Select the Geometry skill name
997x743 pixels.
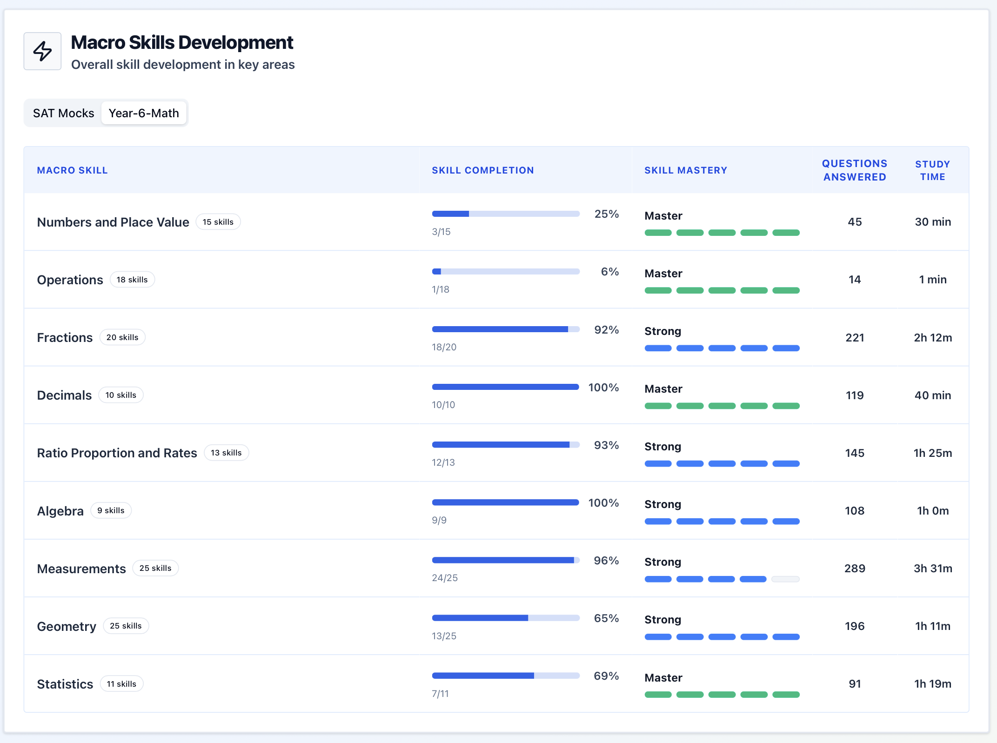coord(67,626)
